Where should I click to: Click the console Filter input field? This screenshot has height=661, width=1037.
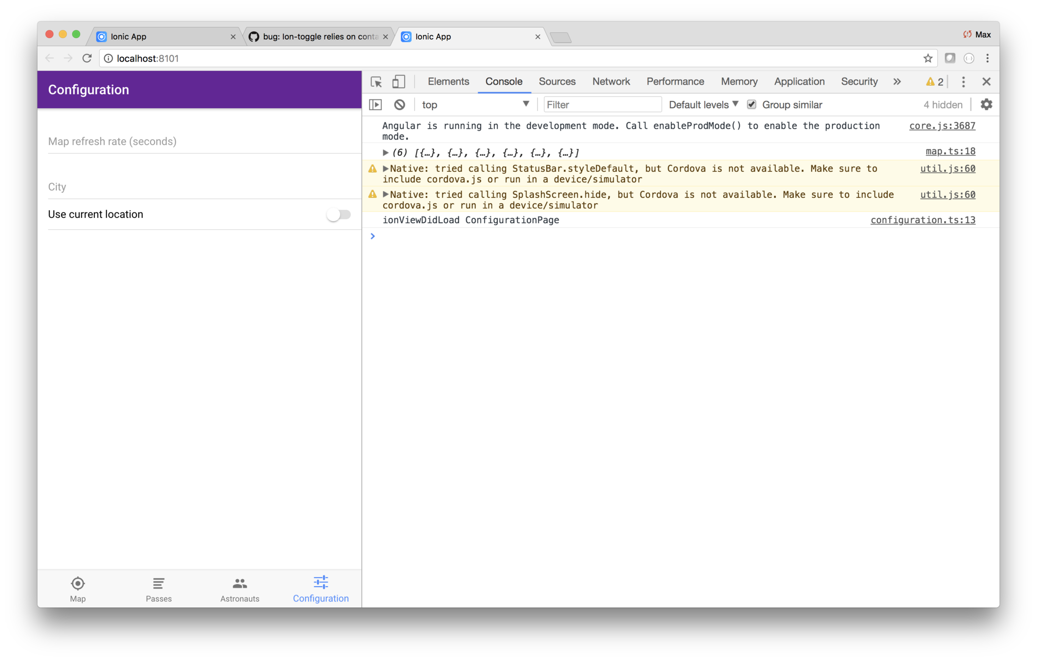[x=602, y=105]
